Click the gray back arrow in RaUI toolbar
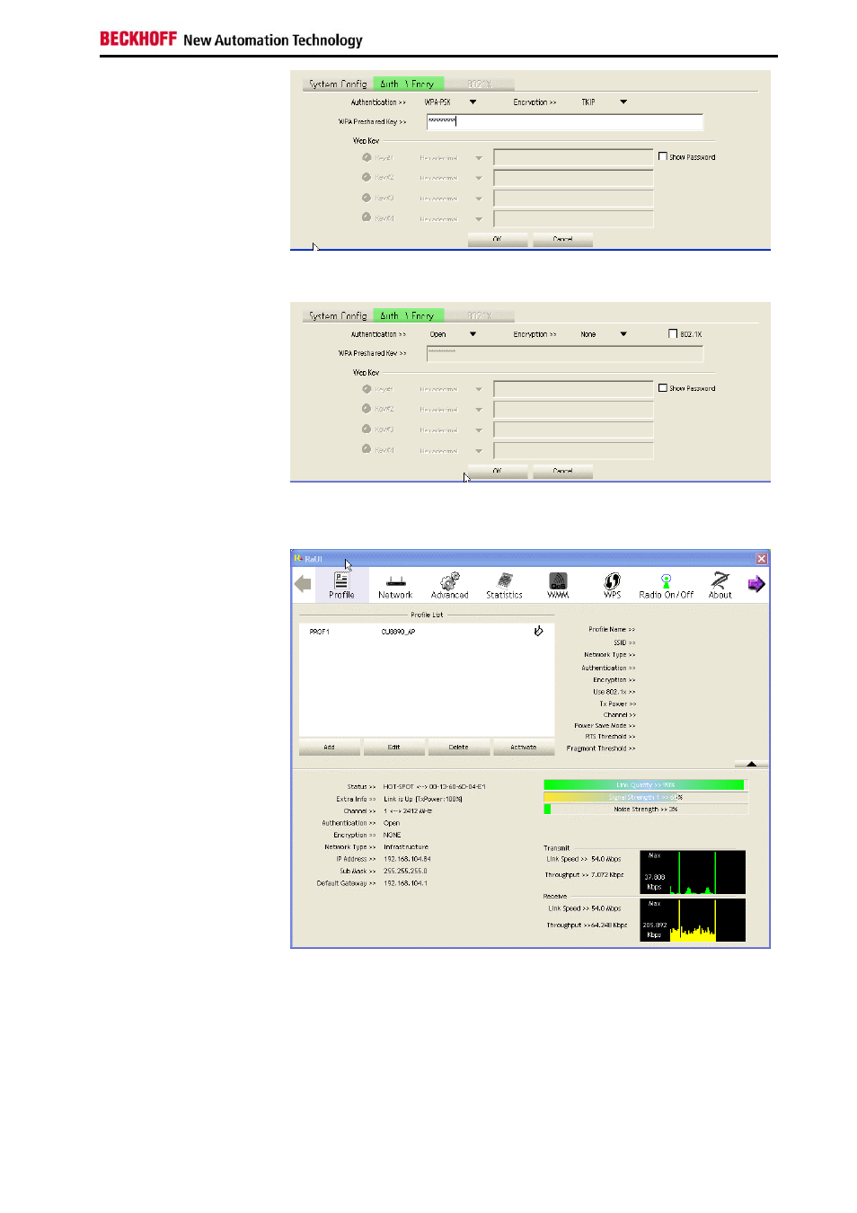857x1213 pixels. 303,584
